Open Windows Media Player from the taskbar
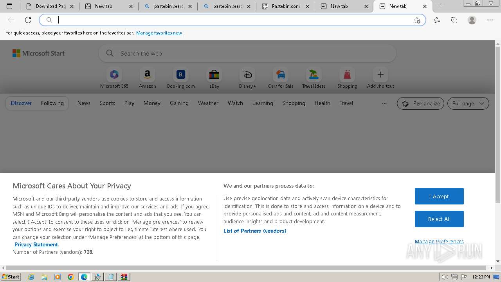Screen dimensions: 501x282 [x=58, y=277]
